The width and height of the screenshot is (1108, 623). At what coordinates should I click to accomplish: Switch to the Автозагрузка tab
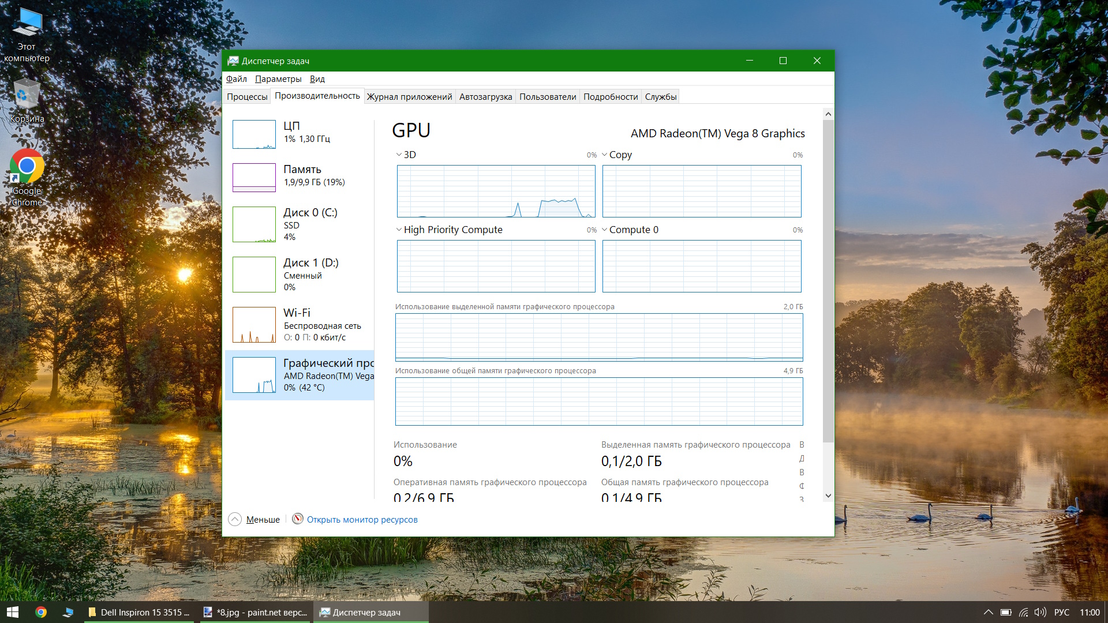485,96
